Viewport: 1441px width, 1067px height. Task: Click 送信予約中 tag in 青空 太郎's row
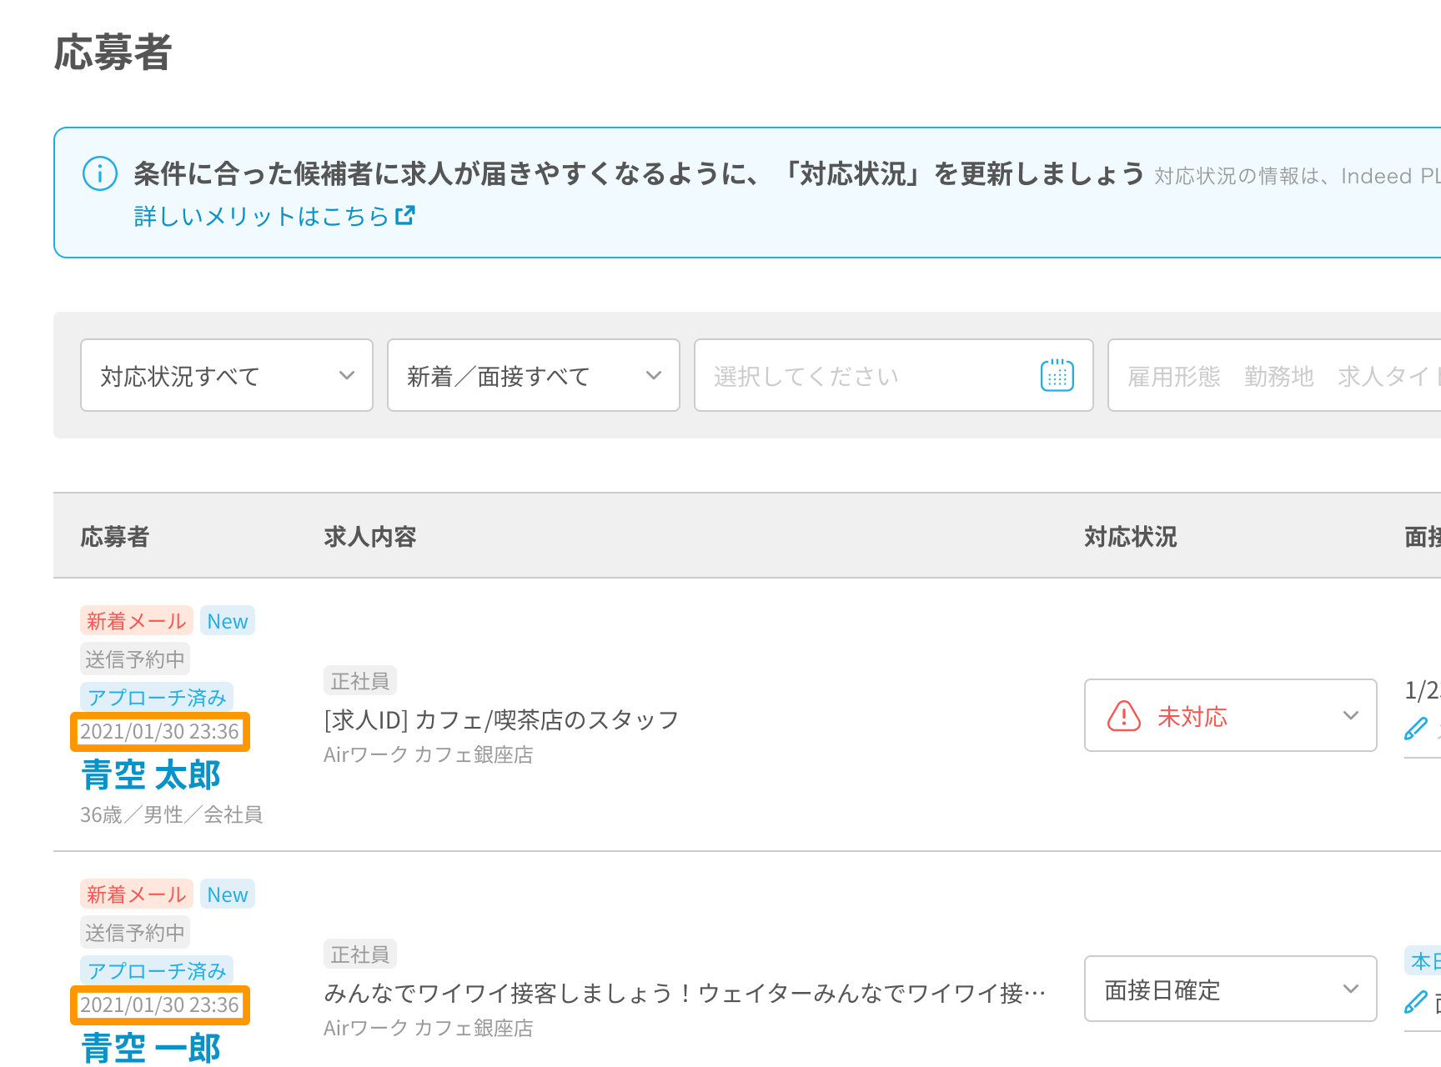[135, 659]
